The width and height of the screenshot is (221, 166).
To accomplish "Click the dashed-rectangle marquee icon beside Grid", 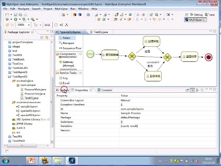I will pos(56,25).
